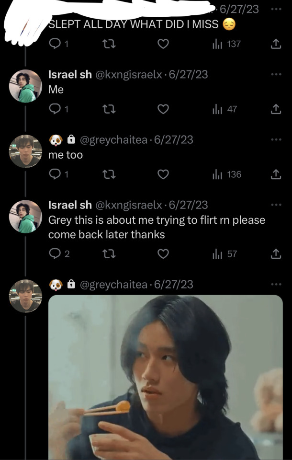Open the attached photo of person eating
Screen dimensions: 292x460
pos(166,378)
